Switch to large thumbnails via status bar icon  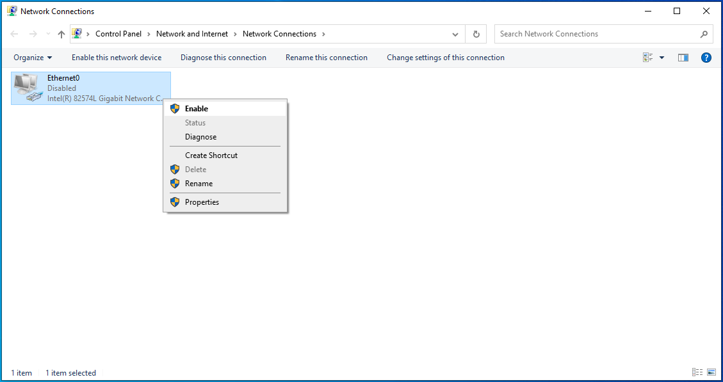(711, 372)
